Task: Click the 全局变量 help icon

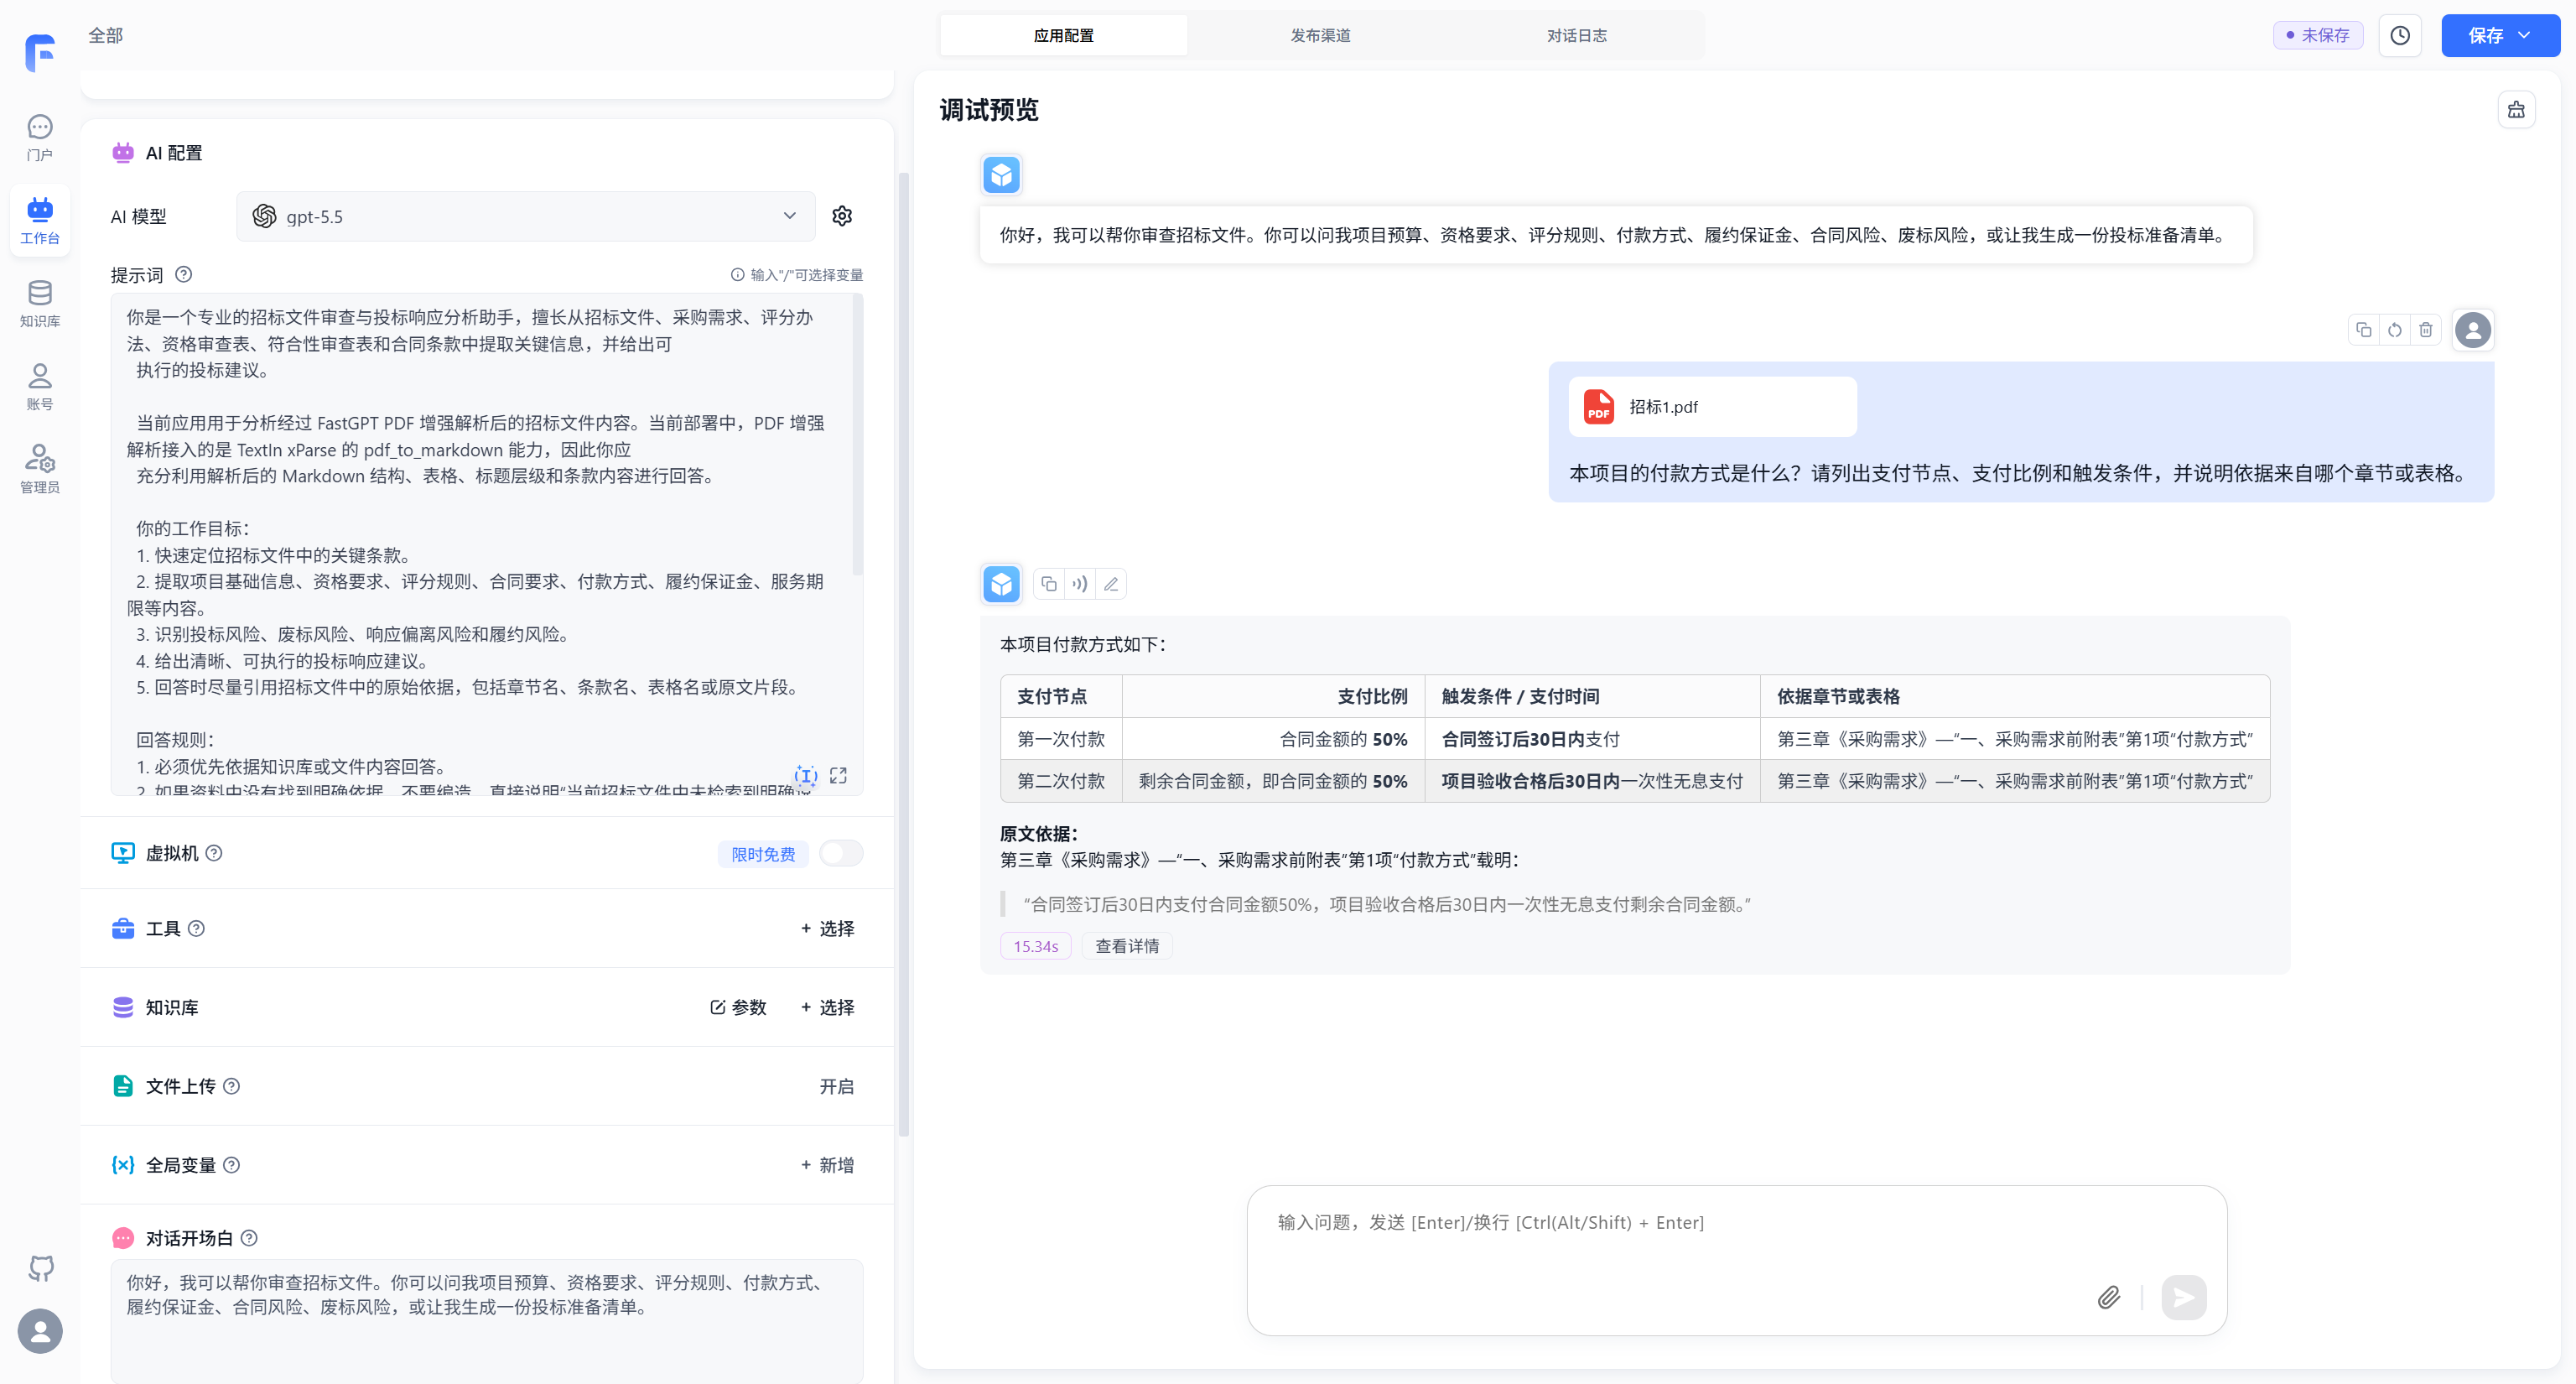Action: [231, 1165]
